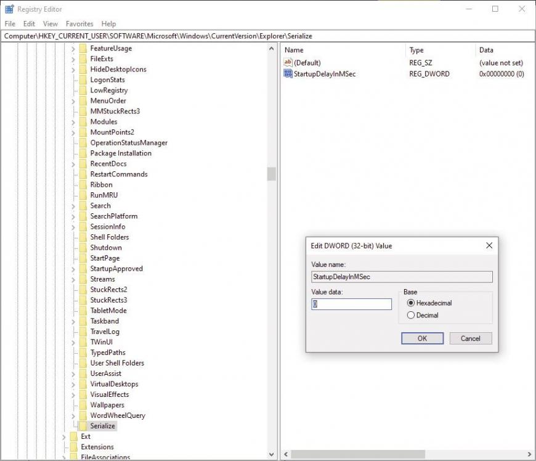536x461 pixels.
Task: Click into the Value data field
Action: tap(351, 304)
